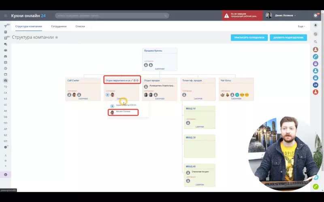Open the dark blue 24 chat icon

pos(315,85)
